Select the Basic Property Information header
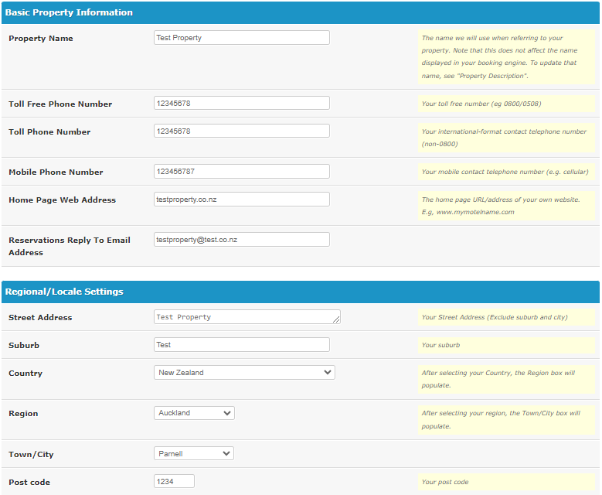The width and height of the screenshot is (602, 495). (x=301, y=12)
